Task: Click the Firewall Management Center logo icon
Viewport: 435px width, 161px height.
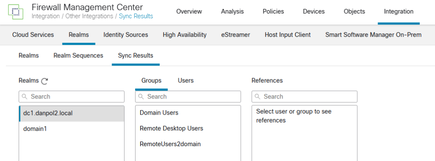Action: 16,11
